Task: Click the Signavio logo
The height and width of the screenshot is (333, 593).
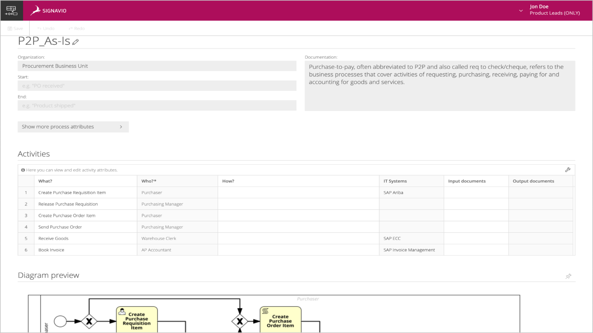Action: [48, 10]
